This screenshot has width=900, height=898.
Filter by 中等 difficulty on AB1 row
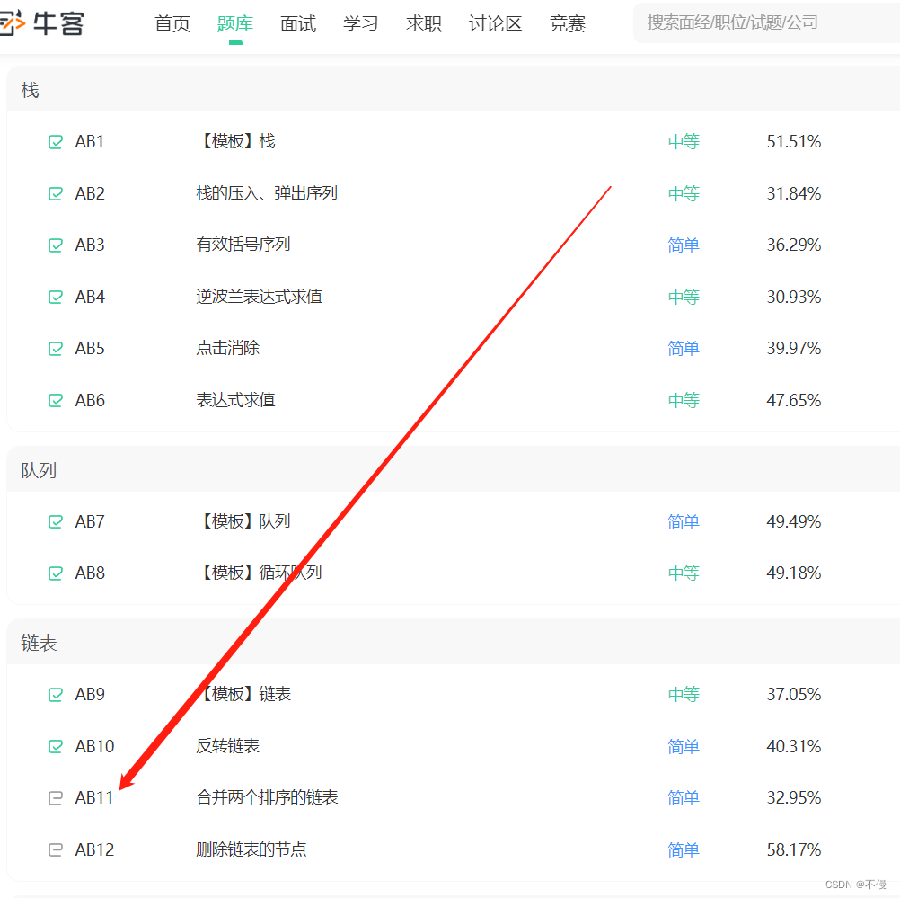click(684, 141)
